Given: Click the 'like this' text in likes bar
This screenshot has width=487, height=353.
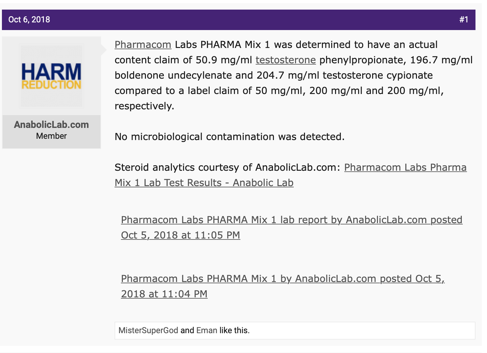Looking at the screenshot, I should coord(234,330).
